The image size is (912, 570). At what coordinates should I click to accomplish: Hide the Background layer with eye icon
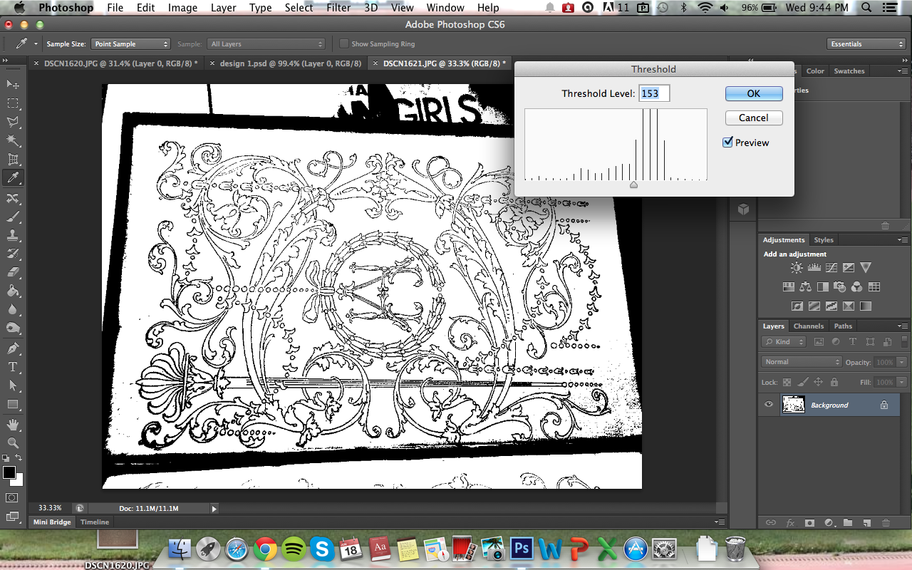click(x=769, y=405)
